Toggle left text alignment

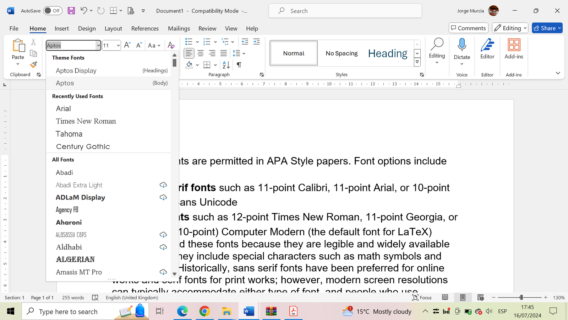pos(189,53)
